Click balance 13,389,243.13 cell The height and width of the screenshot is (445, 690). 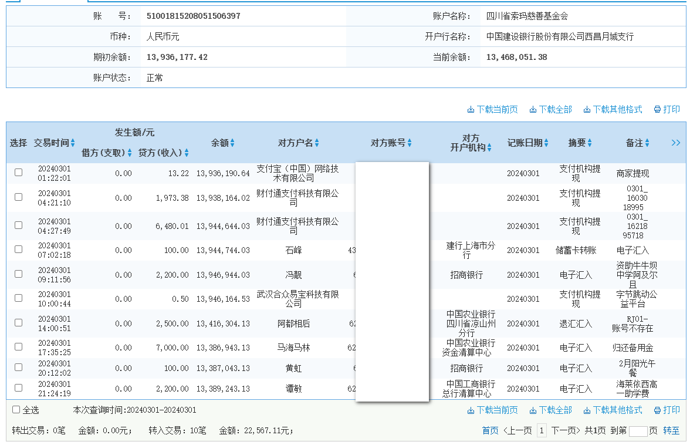point(223,389)
